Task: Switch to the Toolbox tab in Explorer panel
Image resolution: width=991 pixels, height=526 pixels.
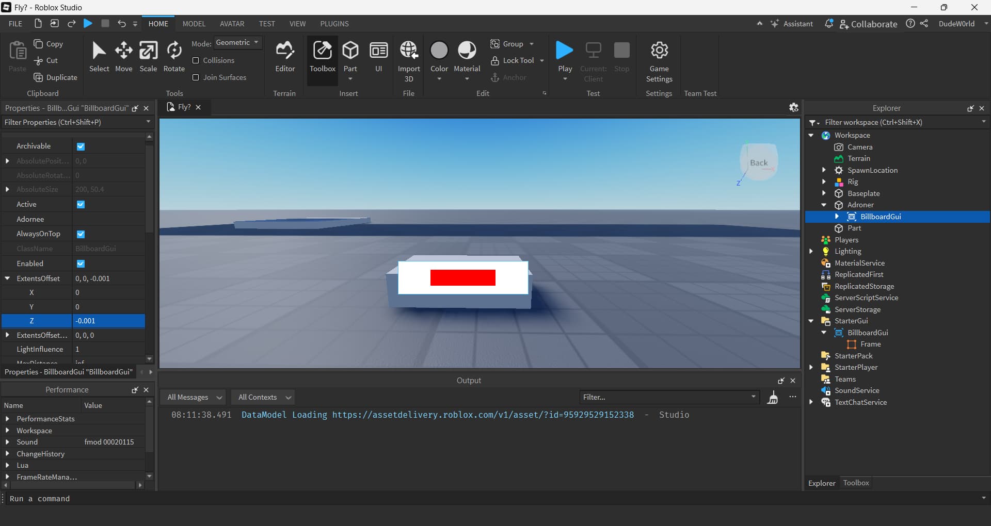Action: [x=856, y=483]
